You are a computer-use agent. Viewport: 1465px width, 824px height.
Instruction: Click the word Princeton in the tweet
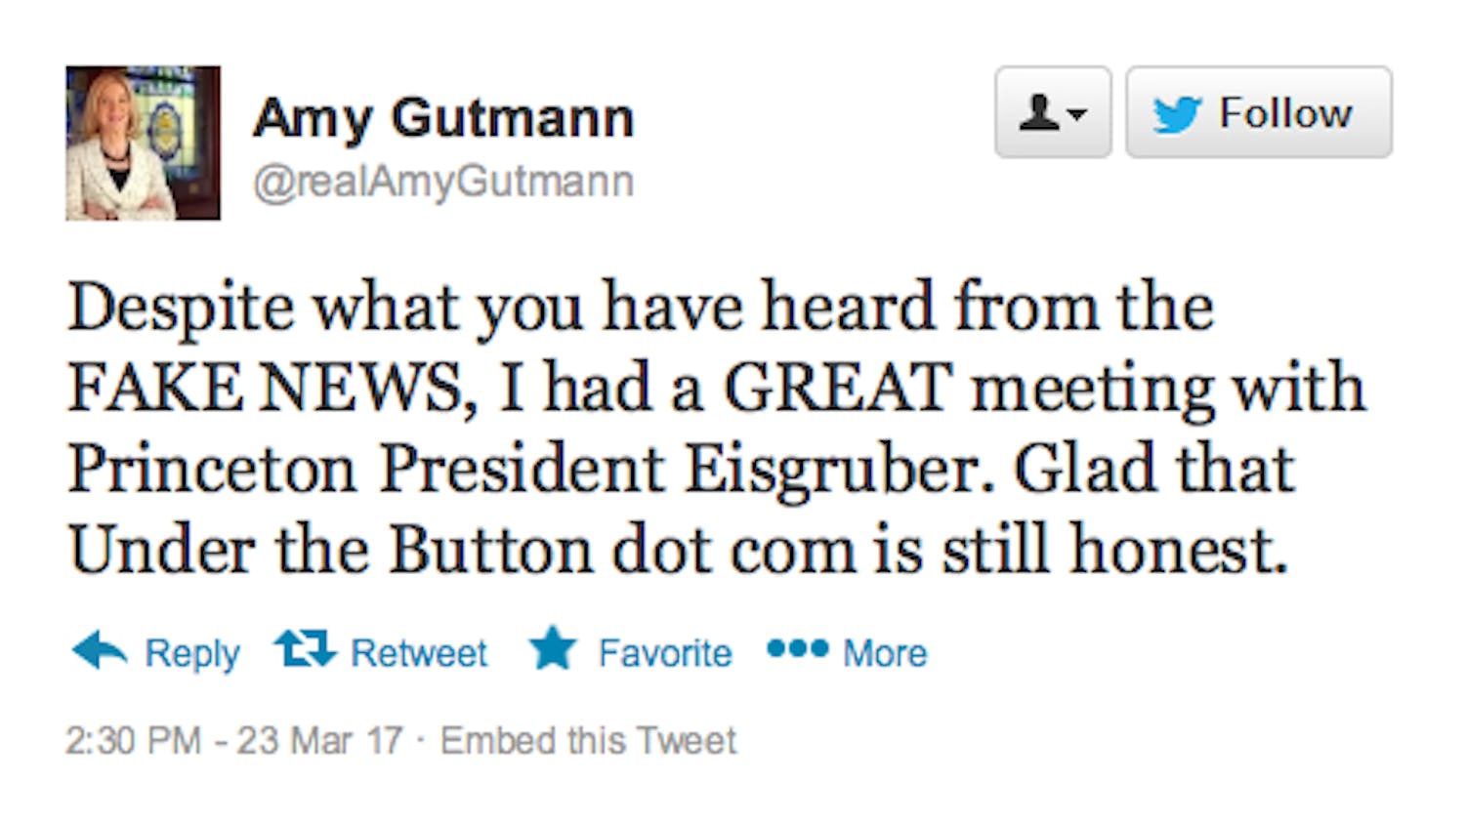(211, 470)
